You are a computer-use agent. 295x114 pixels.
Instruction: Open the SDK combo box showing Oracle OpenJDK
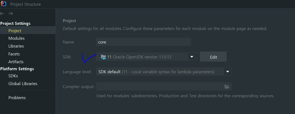[x=146, y=57]
